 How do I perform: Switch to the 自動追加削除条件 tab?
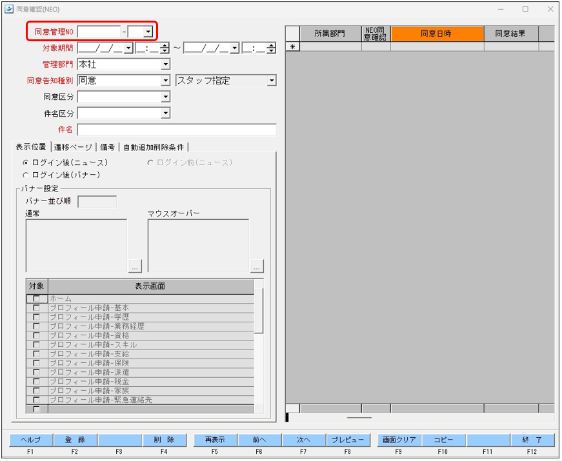[154, 147]
